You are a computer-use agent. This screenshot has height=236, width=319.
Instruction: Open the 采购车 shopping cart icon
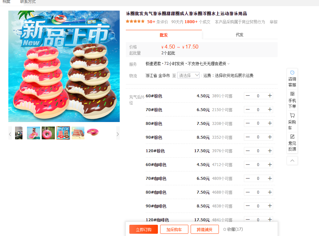[x=292, y=116]
